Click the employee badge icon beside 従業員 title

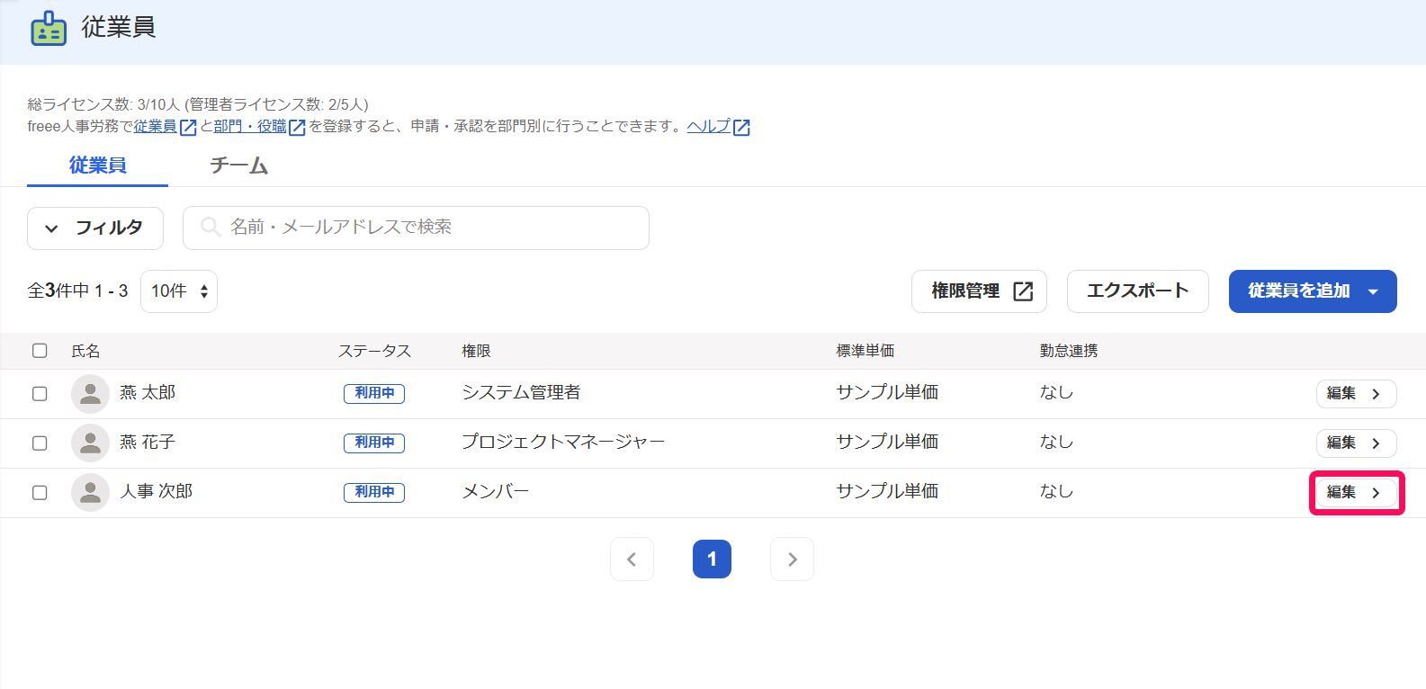(49, 29)
